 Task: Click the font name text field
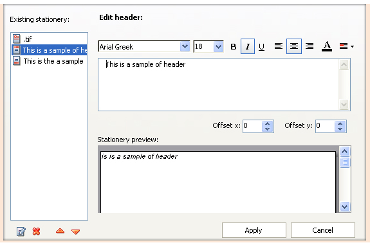coord(139,47)
